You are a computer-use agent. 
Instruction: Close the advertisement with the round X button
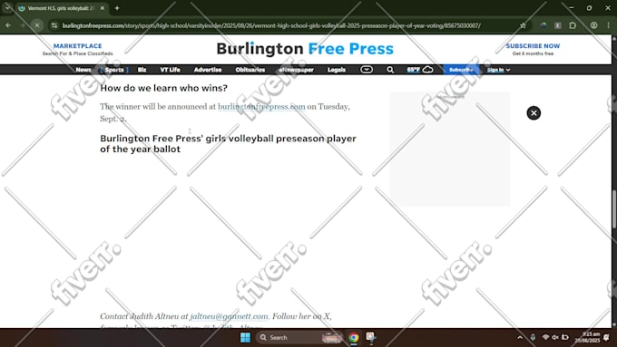click(x=534, y=113)
